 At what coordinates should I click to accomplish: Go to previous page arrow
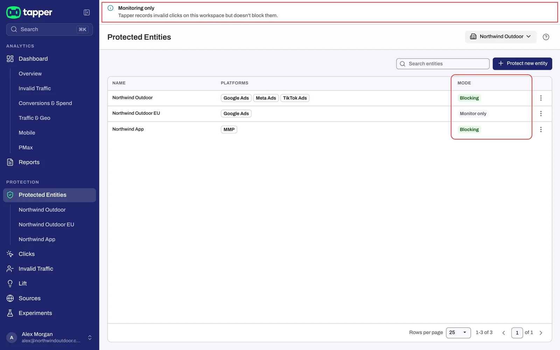(504, 333)
